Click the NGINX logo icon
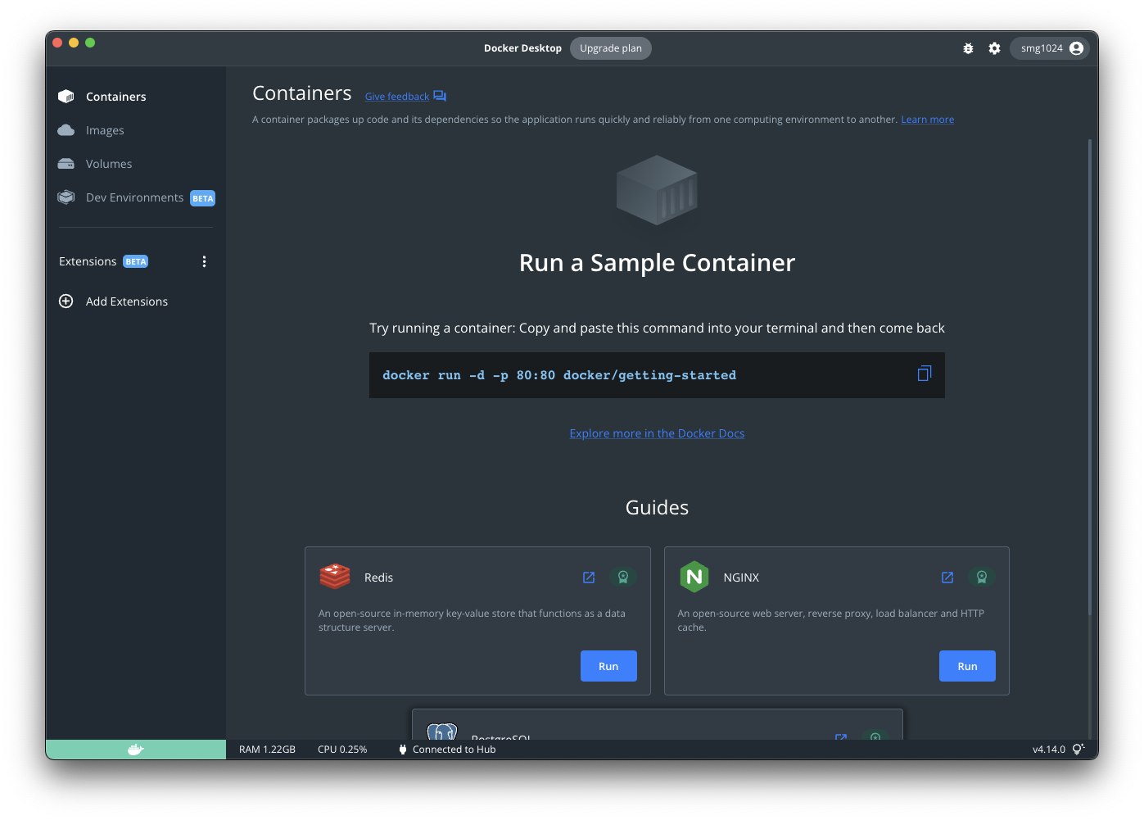This screenshot has width=1144, height=820. [x=694, y=577]
